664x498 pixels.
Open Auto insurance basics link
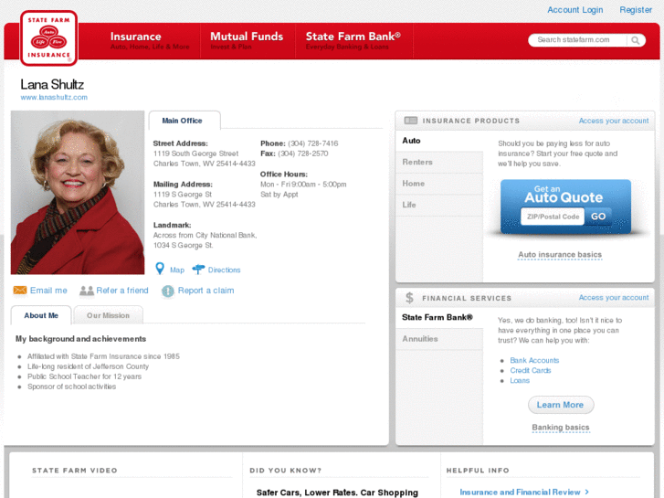click(x=560, y=255)
